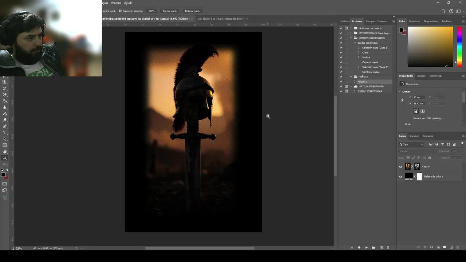466x262 pixels.
Task: Delete the selected action with trash icon
Action: pos(388,247)
